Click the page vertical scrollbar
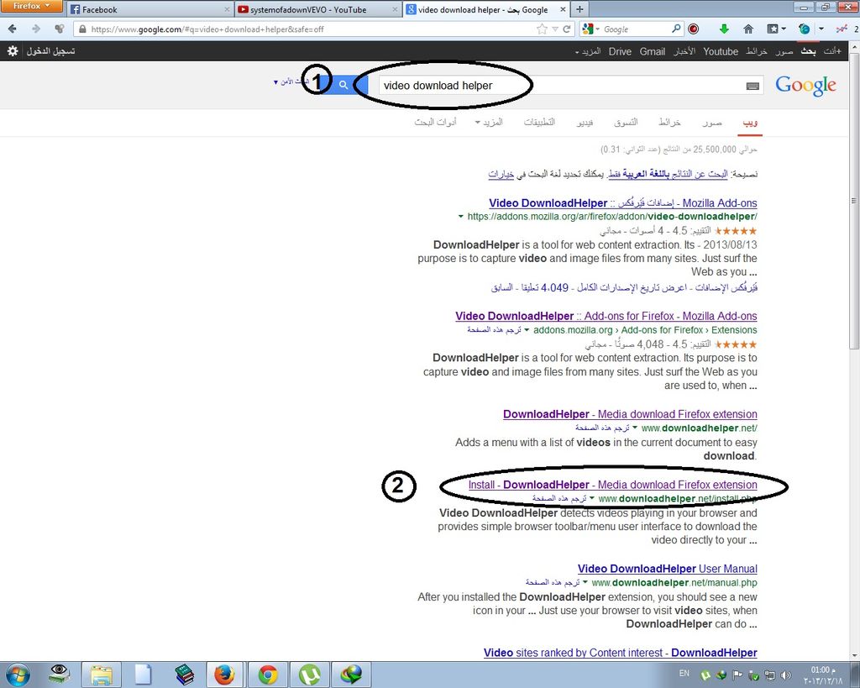The height and width of the screenshot is (688, 860). point(854,200)
